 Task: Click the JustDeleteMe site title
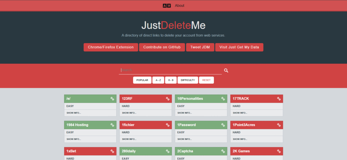click(173, 25)
